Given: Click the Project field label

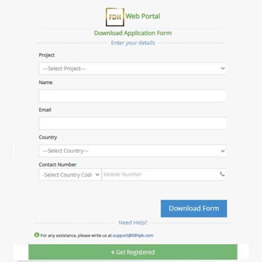Looking at the screenshot, I should [47, 55].
